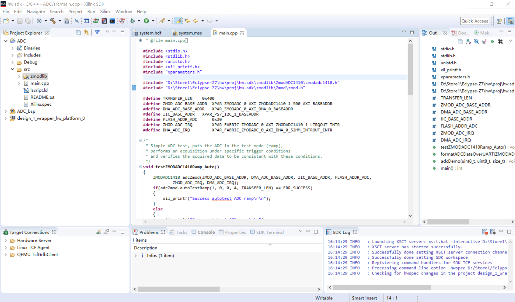The image size is (515, 302).
Task: Open the Project menu
Action: click(x=75, y=12)
